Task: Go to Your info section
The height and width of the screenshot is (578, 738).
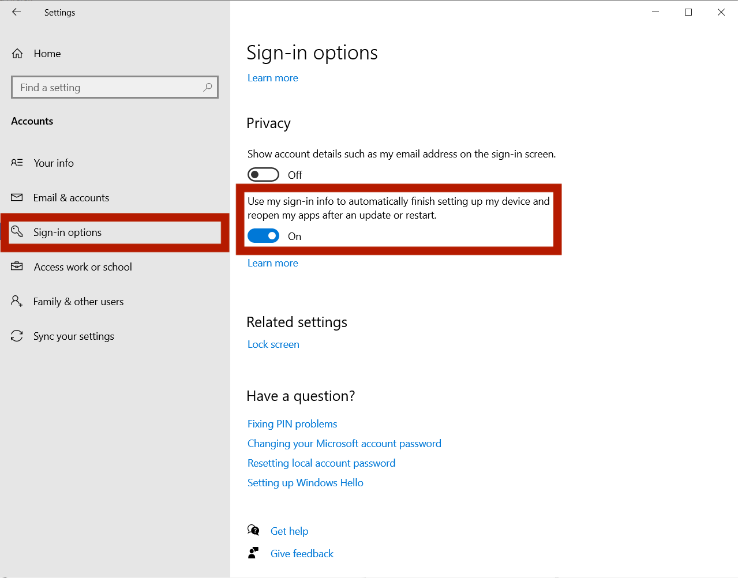Action: 54,163
